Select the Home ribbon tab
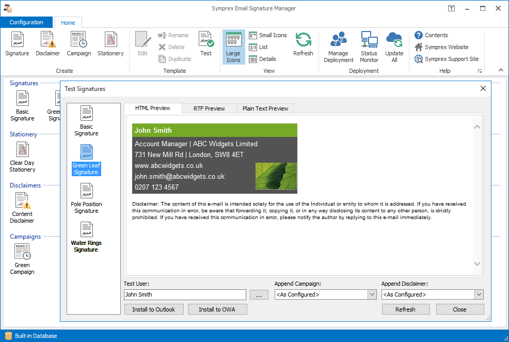The width and height of the screenshot is (509, 342). (68, 22)
